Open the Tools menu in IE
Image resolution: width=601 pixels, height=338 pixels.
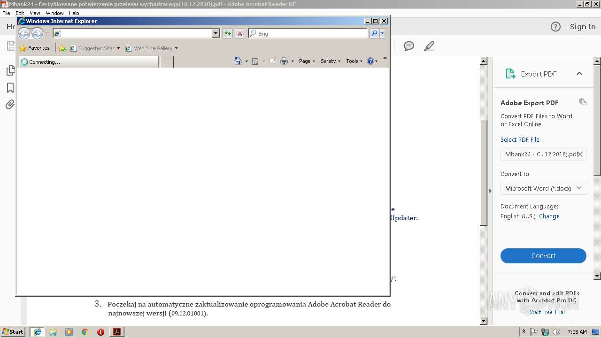354,61
